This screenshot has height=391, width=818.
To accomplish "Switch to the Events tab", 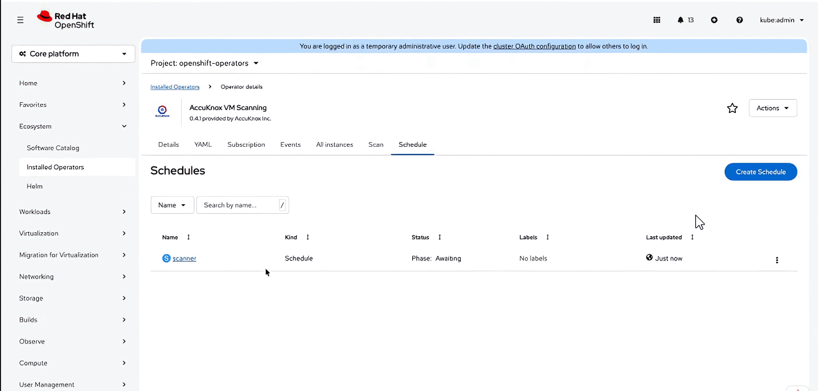I will (x=290, y=145).
